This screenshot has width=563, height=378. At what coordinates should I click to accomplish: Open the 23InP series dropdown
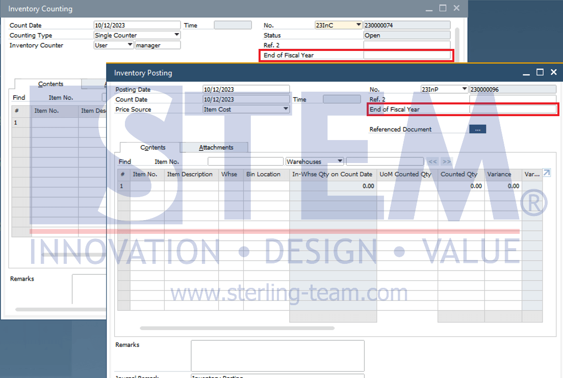pyautogui.click(x=444, y=89)
